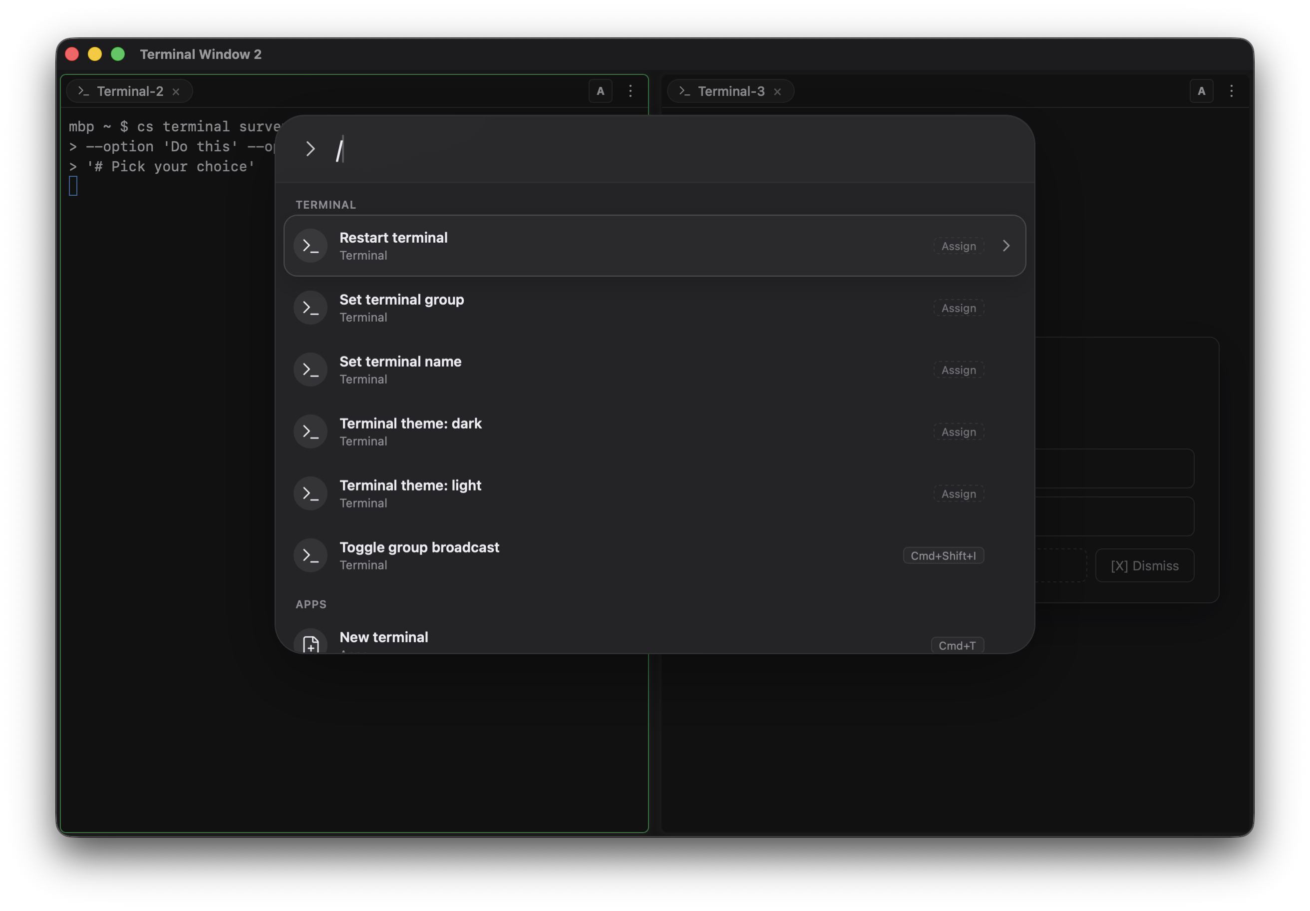Click the Terminal-2 tab's prompt icon
Image resolution: width=1310 pixels, height=911 pixels.
(84, 91)
